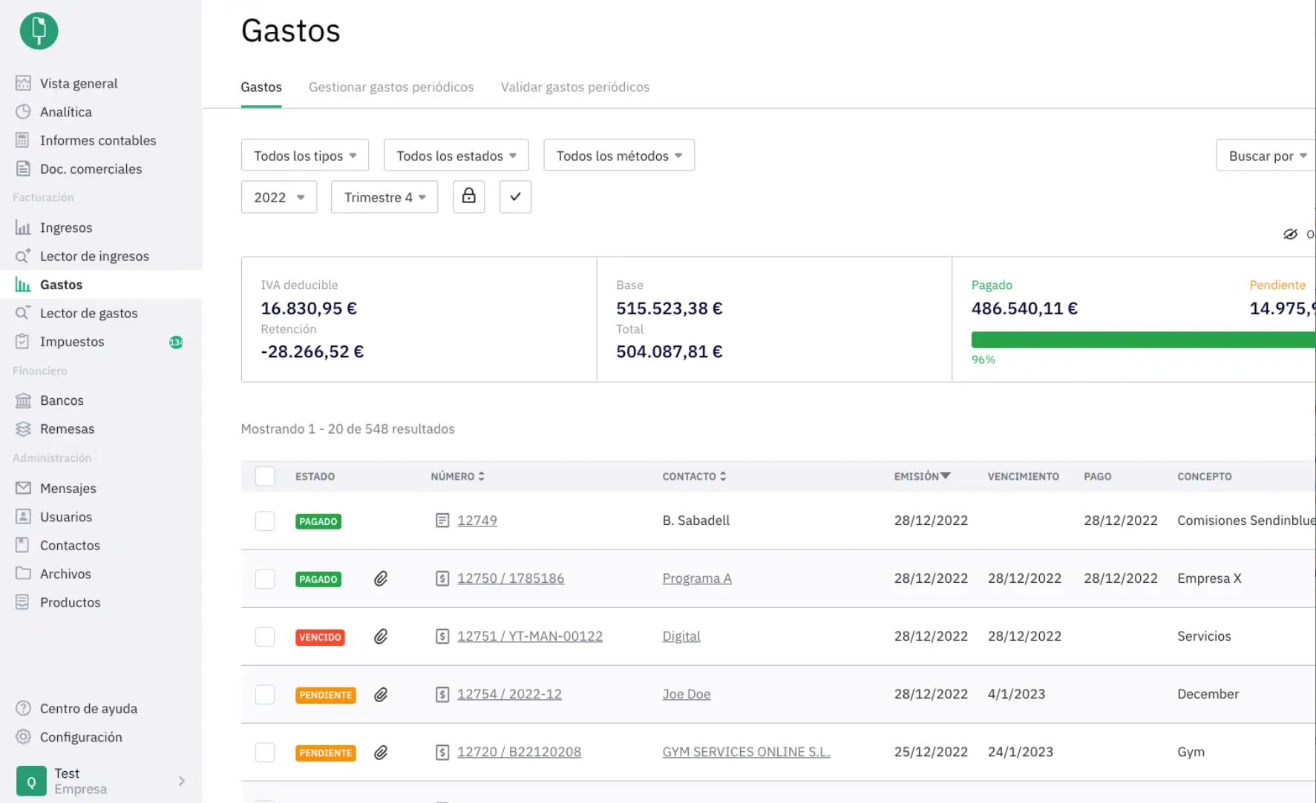The width and height of the screenshot is (1316, 803).
Task: Sort table by Contacto column
Action: click(x=694, y=476)
